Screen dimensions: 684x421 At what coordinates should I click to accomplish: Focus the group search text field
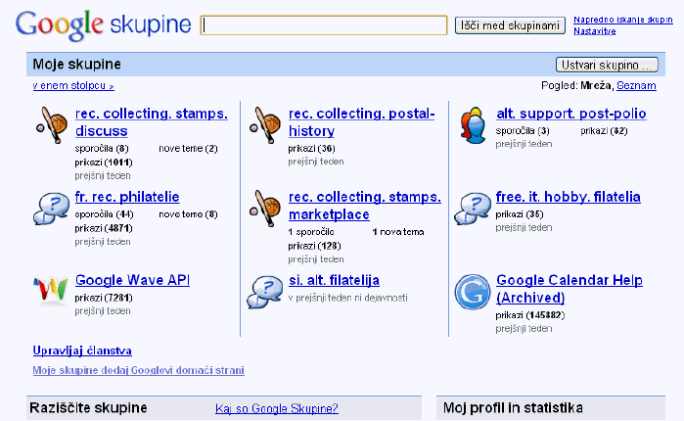(x=325, y=25)
